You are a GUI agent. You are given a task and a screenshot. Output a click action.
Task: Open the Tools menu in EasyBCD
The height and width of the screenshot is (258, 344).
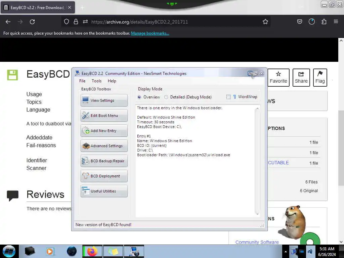point(96,81)
